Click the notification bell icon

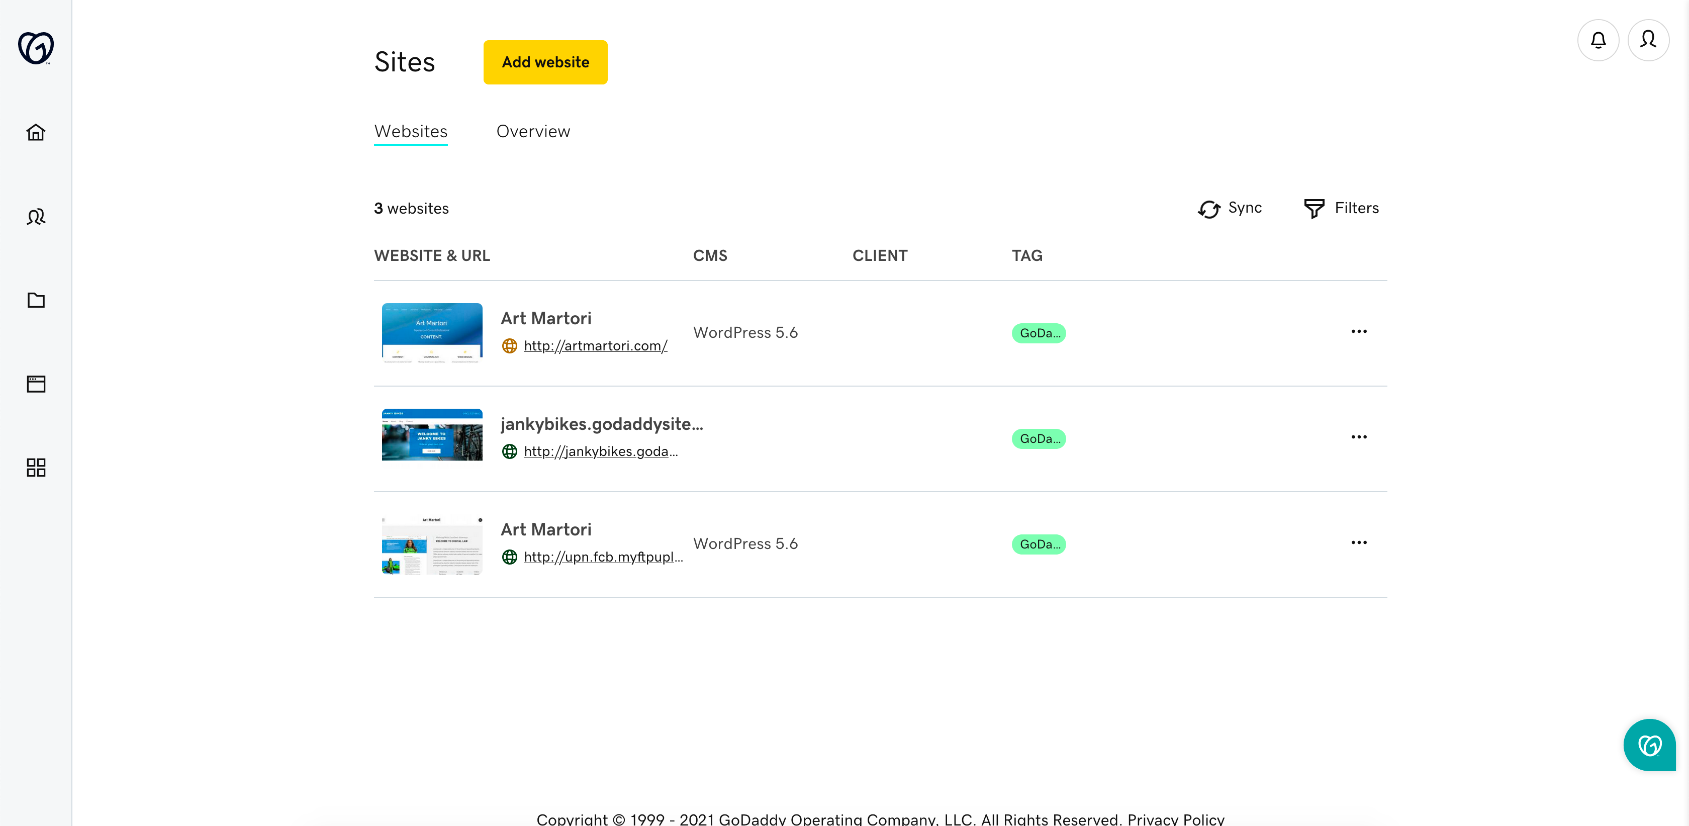[1599, 40]
